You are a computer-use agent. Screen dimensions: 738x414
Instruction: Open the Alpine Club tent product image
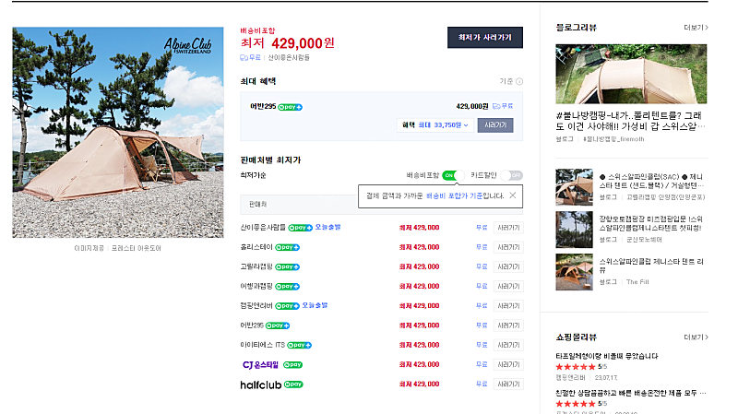point(118,133)
